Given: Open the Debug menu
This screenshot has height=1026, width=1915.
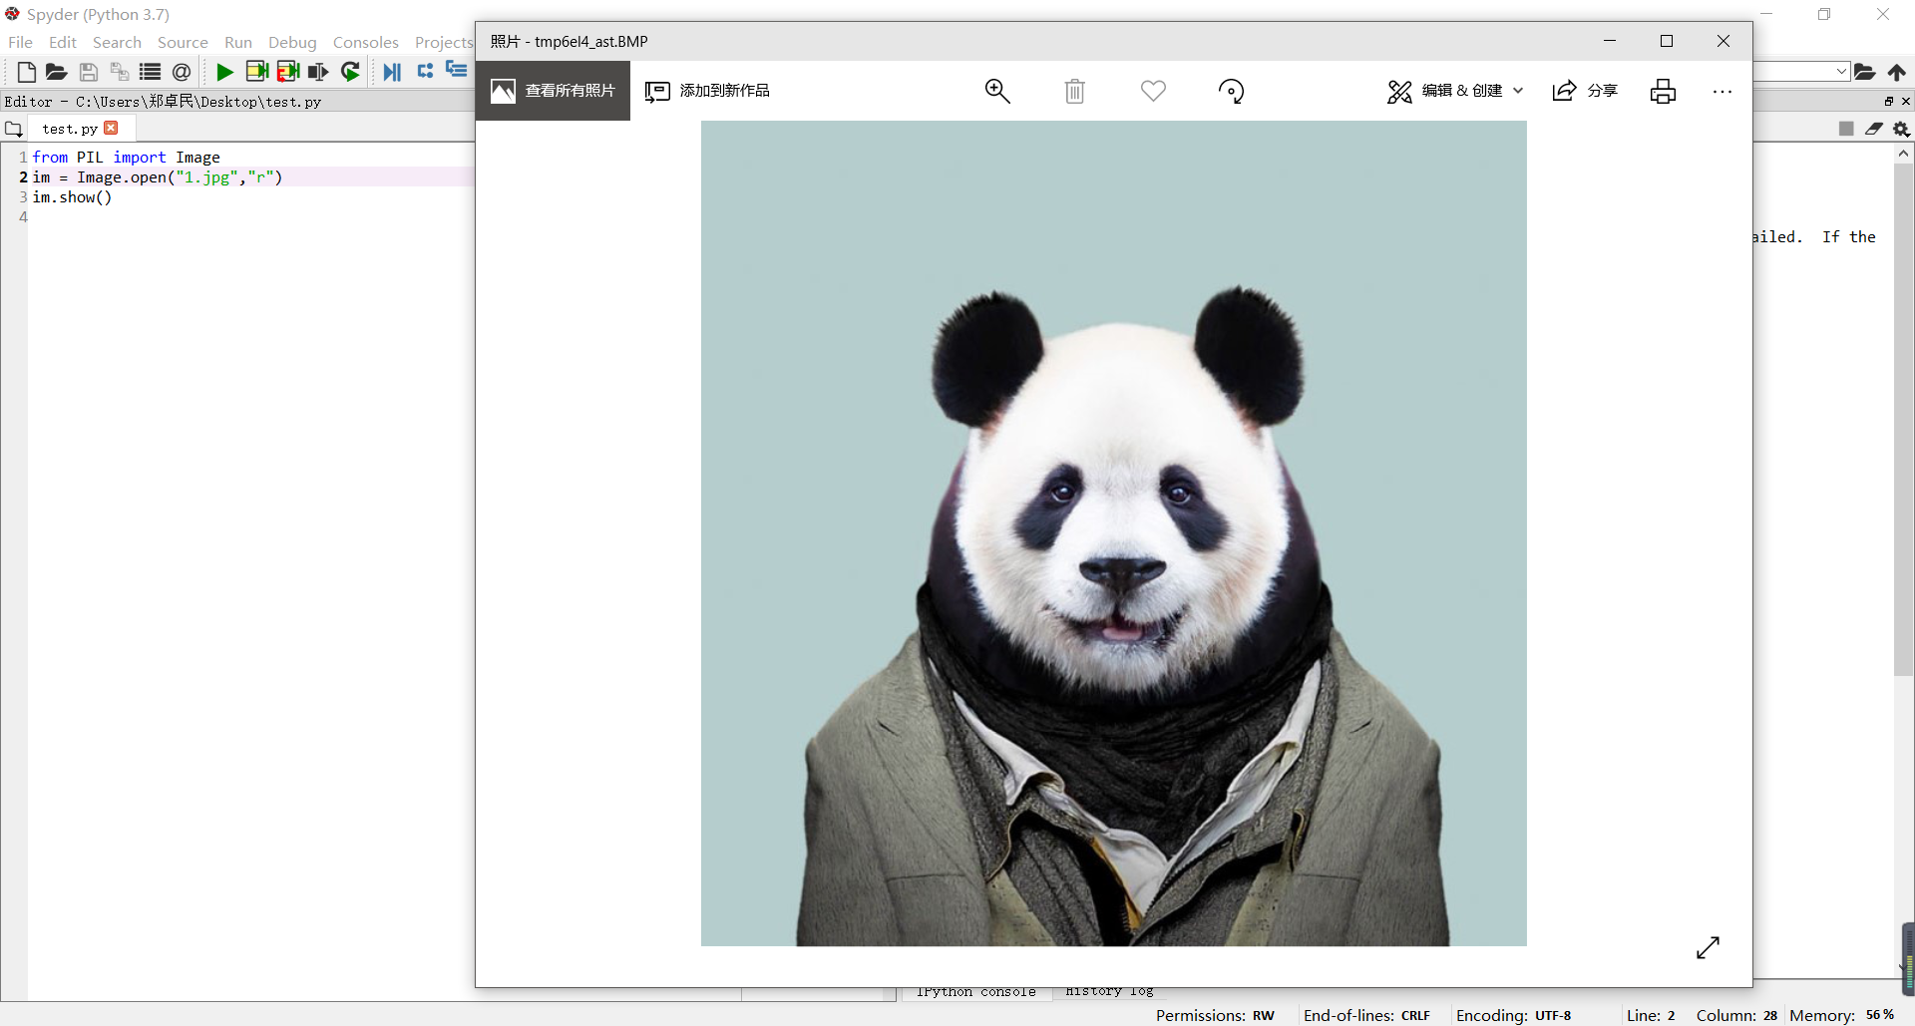Looking at the screenshot, I should (x=292, y=43).
